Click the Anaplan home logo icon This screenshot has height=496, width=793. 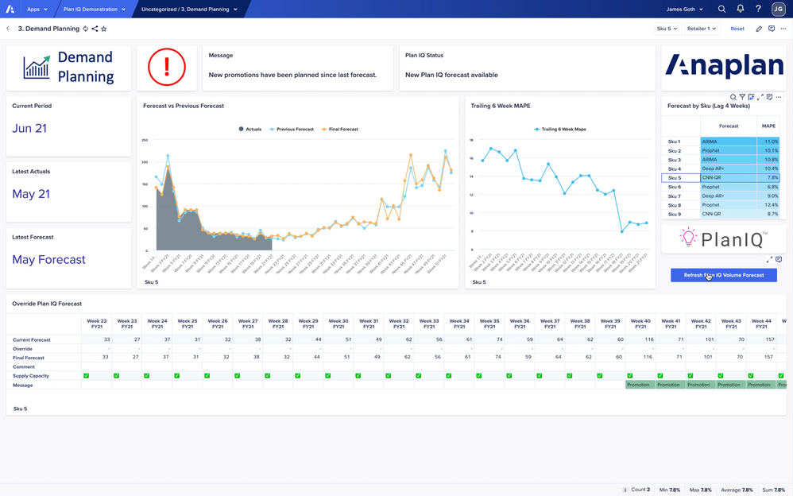9,10
